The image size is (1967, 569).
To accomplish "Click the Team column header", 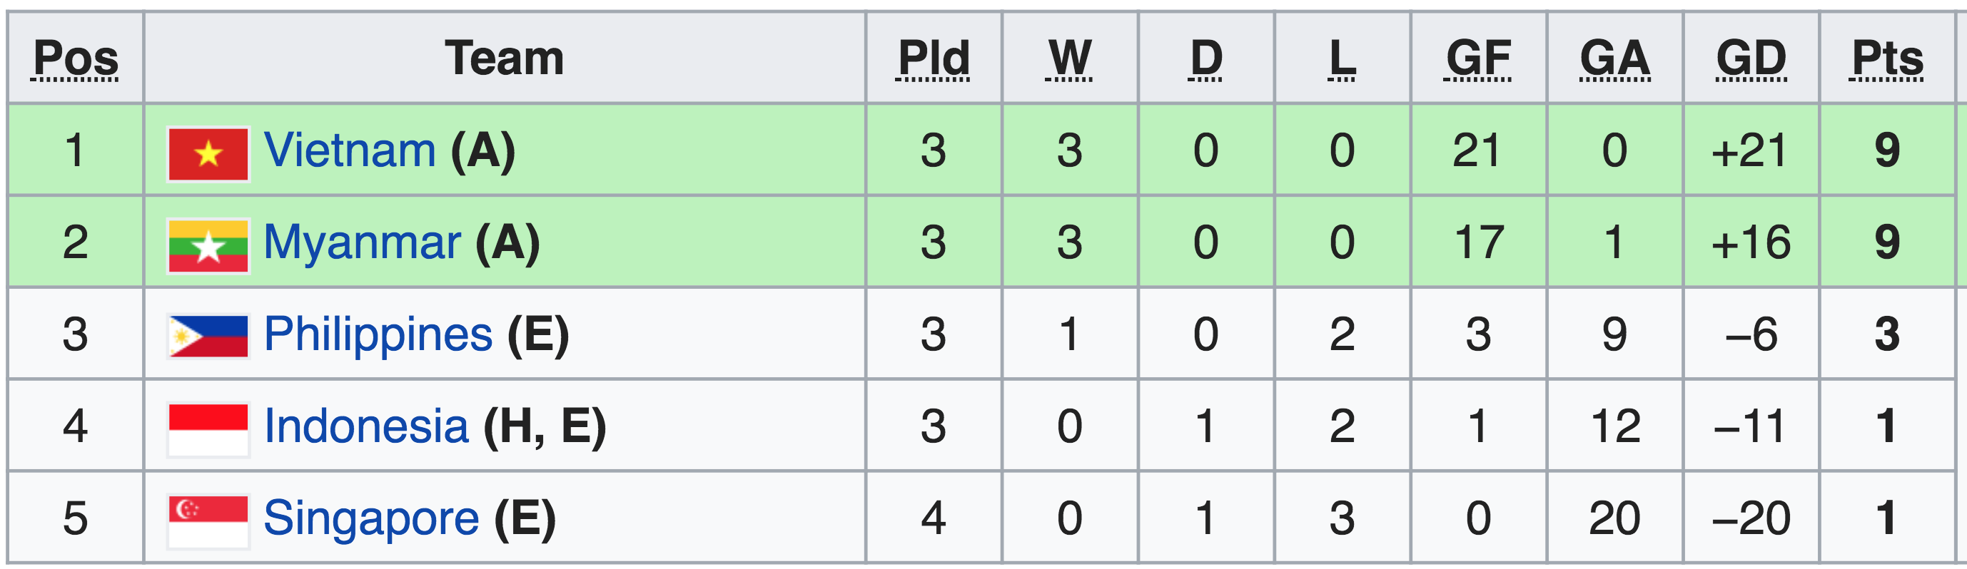I will click(504, 58).
